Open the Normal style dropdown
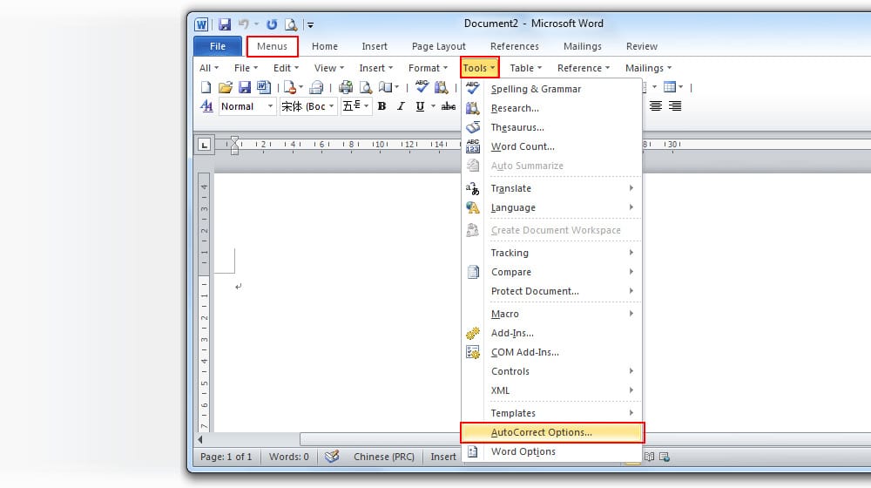Screen dimensions: 871x488 tap(271, 106)
